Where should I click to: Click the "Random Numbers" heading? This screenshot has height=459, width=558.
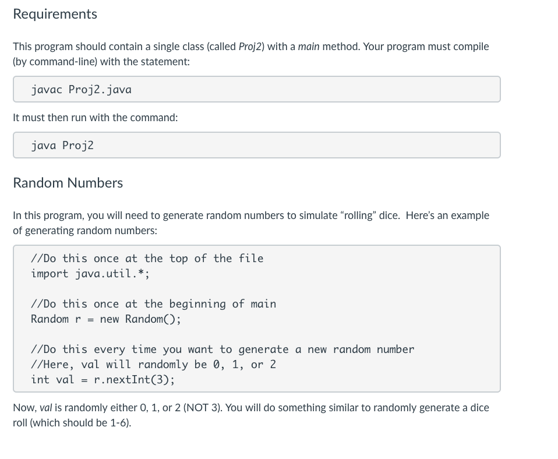(68, 183)
